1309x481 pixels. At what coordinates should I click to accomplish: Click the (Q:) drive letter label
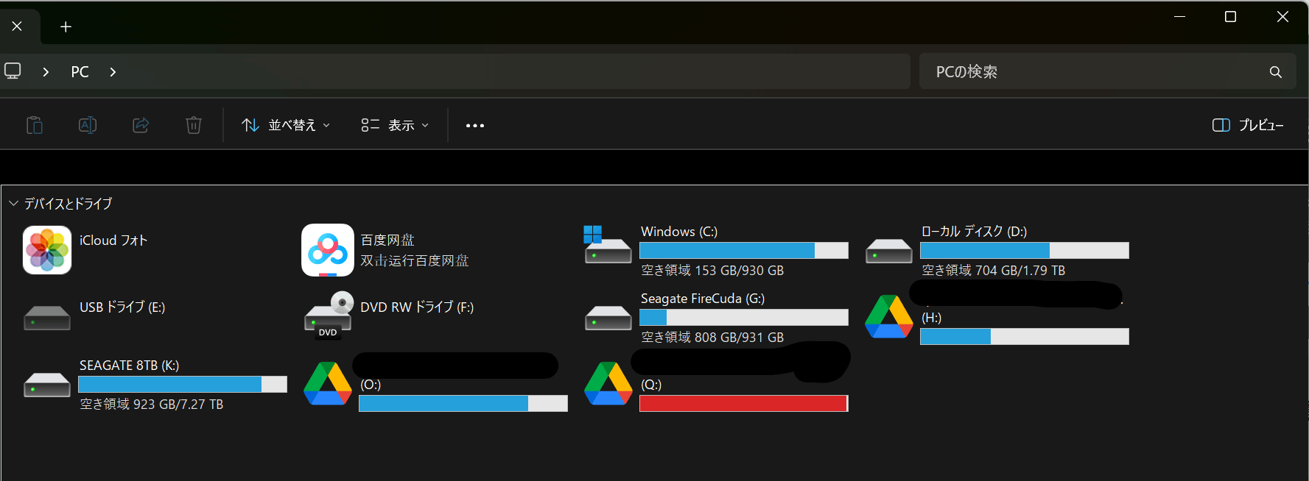pyautogui.click(x=651, y=385)
